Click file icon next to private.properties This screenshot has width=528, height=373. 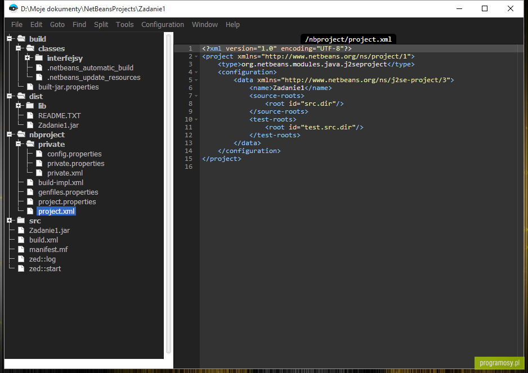coord(39,163)
